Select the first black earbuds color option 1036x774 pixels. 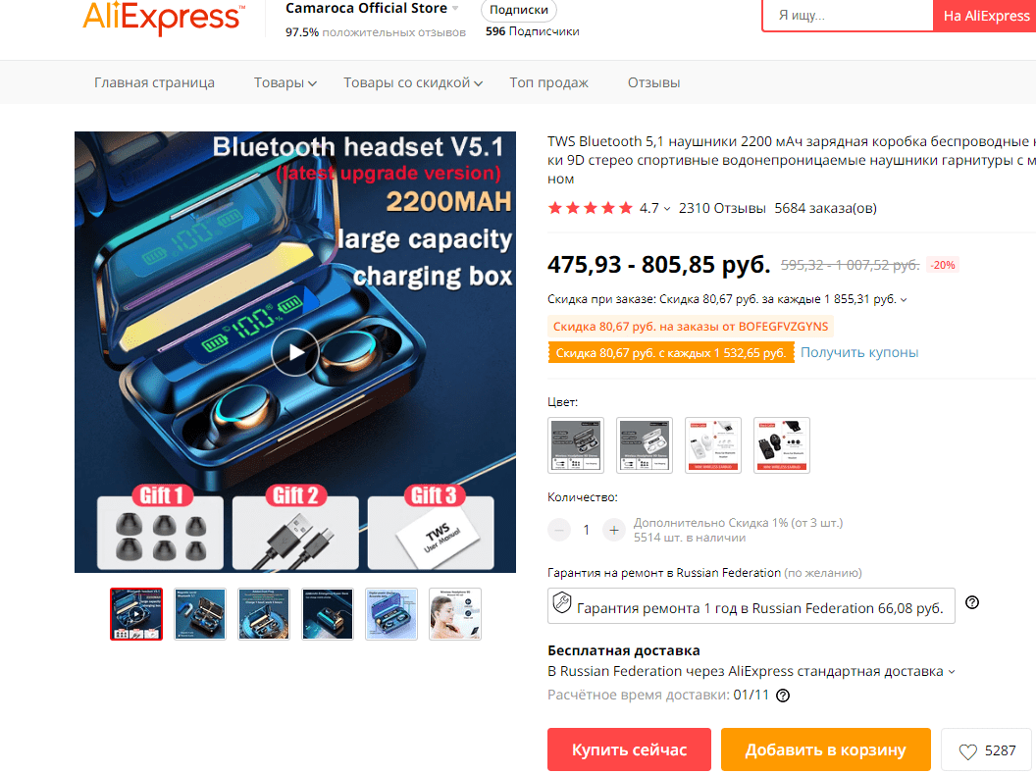click(576, 445)
